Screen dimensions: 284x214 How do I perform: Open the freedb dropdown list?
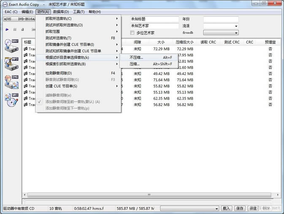pyautogui.click(x=236, y=32)
